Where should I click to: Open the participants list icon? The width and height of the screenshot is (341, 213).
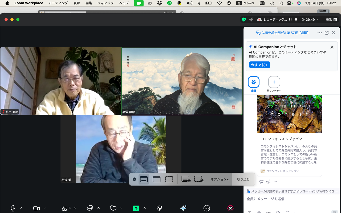64,208
